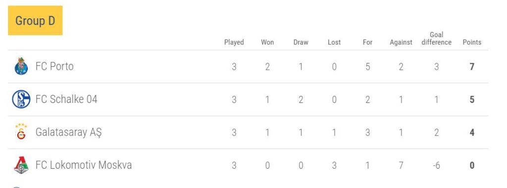
Task: Click the Against column header
Action: point(401,43)
